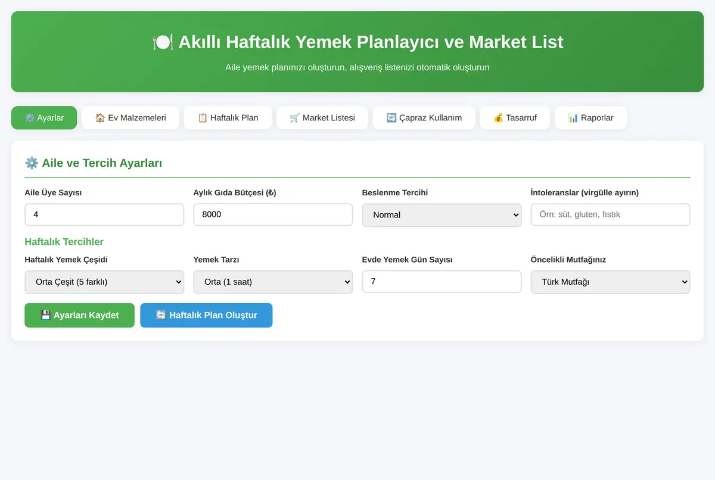Open the Tasarruf tab
Viewport: 715px width, 480px height.
coord(515,118)
